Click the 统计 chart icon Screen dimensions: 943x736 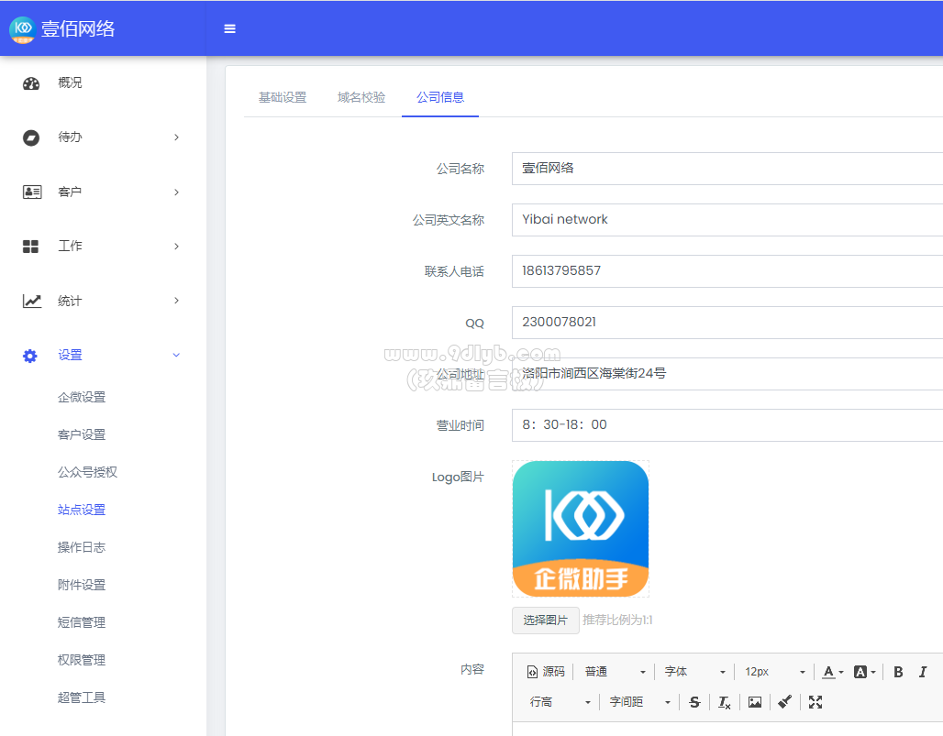click(32, 301)
